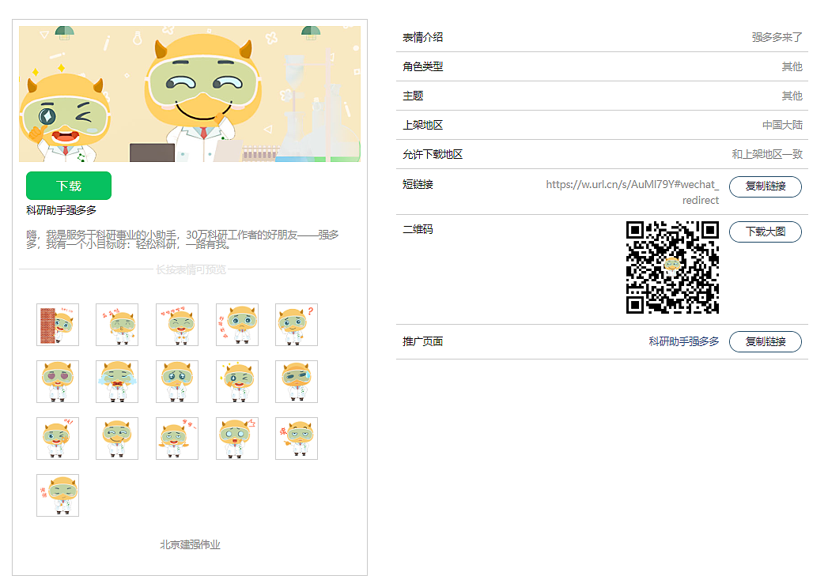Click 下载大图 to download the QR code
This screenshot has width=828, height=576.
coord(765,232)
